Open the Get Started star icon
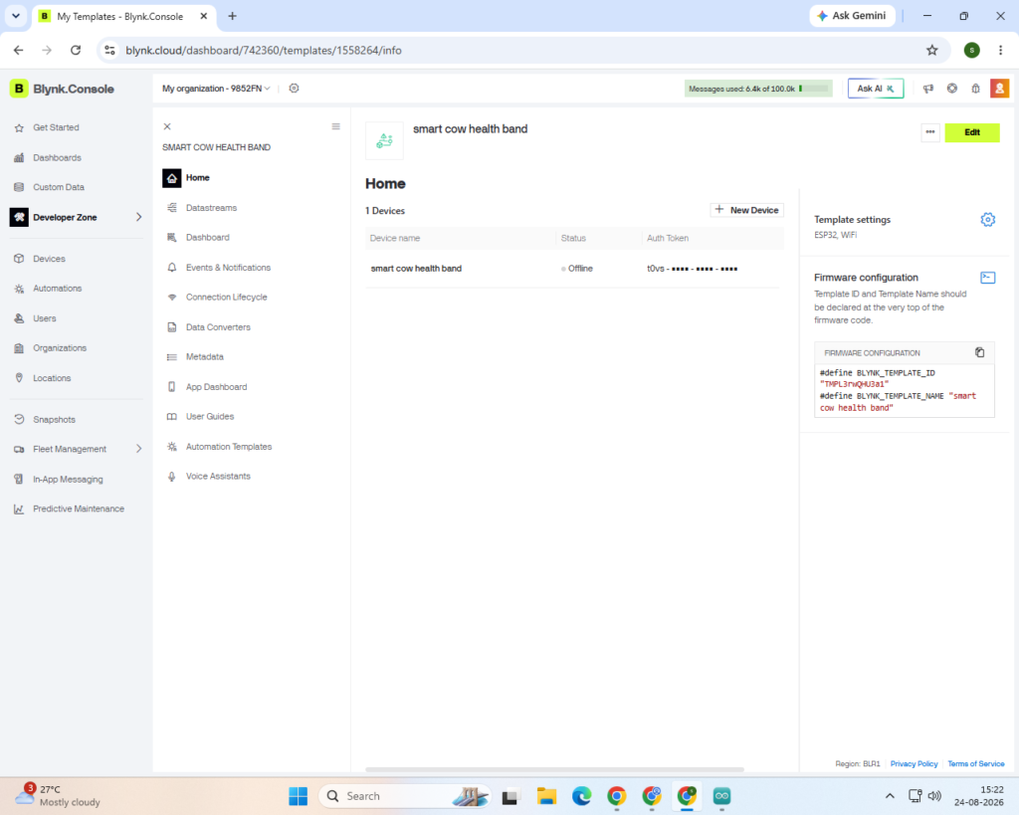 pos(19,128)
